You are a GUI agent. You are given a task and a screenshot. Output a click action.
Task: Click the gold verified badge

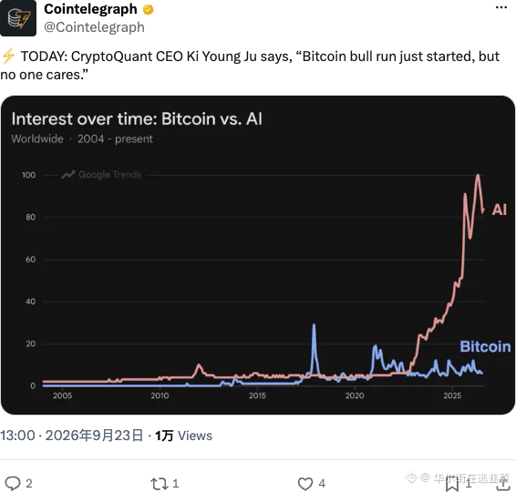coord(148,10)
